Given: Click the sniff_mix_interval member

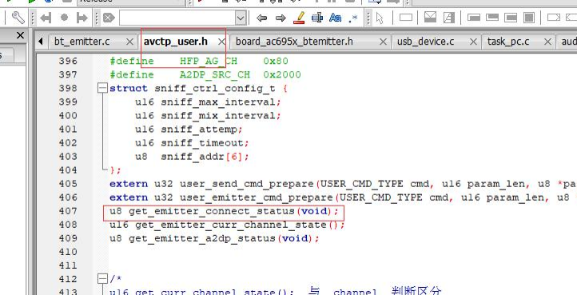Looking at the screenshot, I should click(218, 116).
